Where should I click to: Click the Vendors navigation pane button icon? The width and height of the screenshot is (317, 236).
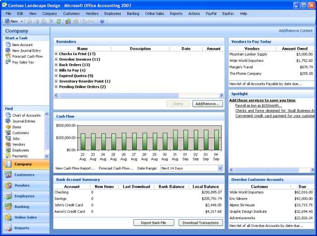[8, 185]
